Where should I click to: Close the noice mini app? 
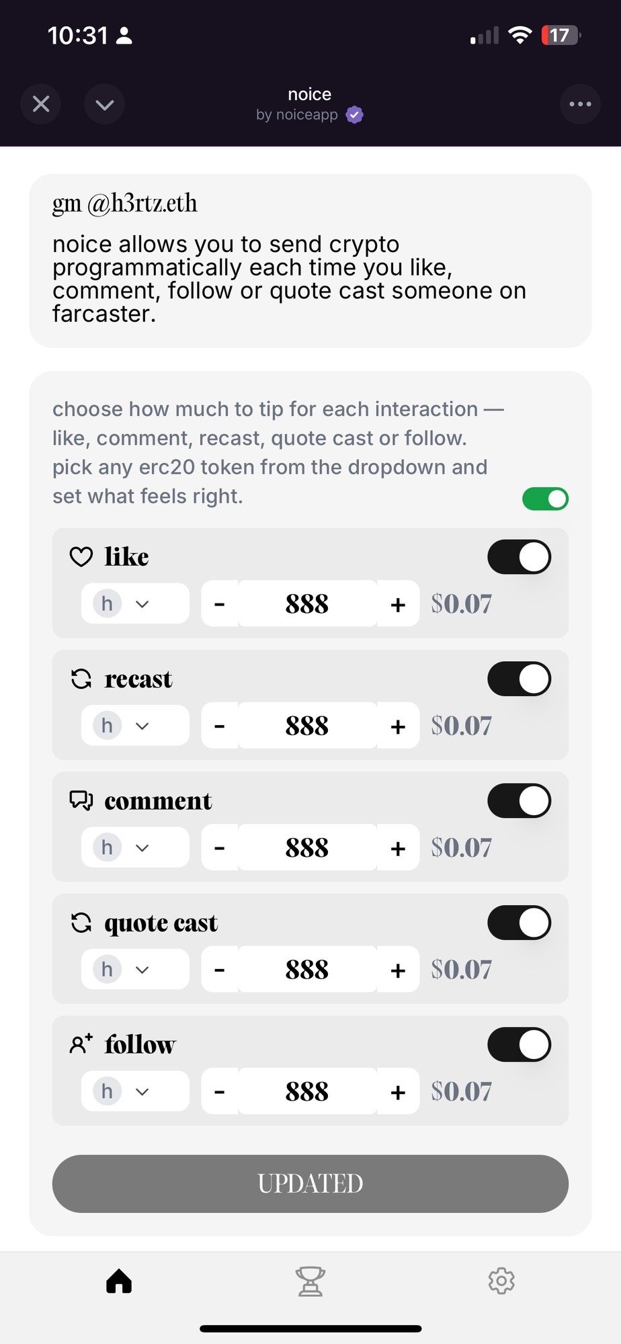pyautogui.click(x=41, y=104)
